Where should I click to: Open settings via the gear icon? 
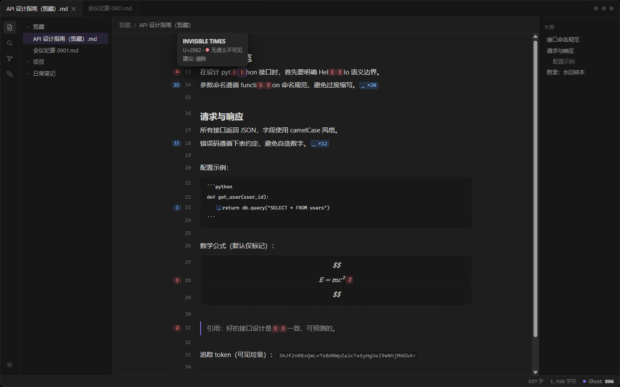[x=9, y=365]
